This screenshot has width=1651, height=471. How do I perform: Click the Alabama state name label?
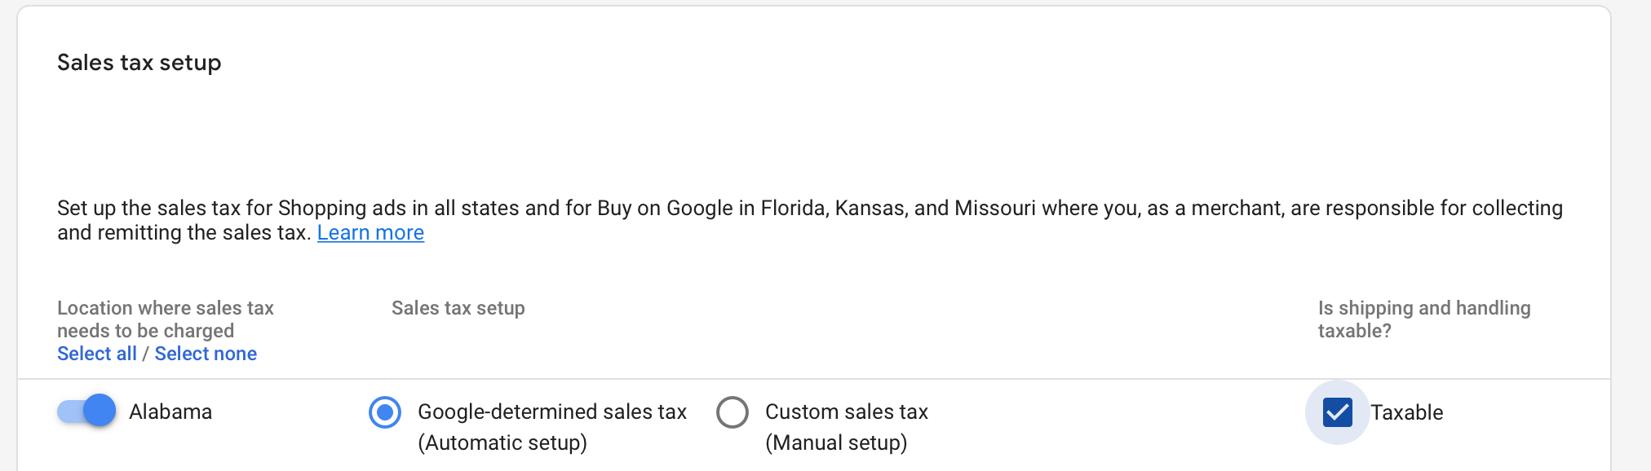coord(170,412)
